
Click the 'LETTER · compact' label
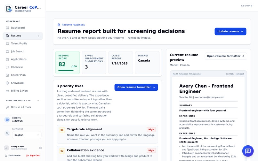(x=235, y=74)
